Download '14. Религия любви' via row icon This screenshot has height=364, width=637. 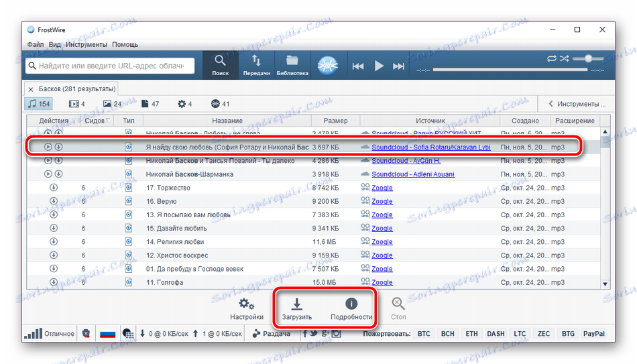tap(53, 241)
